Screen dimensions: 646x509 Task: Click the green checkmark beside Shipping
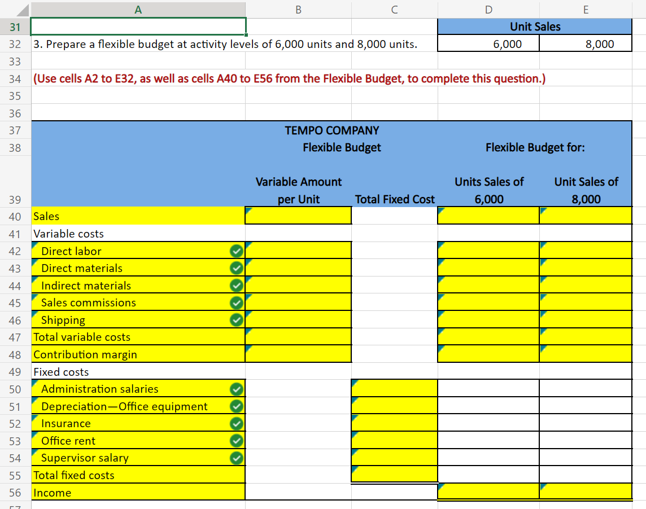coord(237,319)
